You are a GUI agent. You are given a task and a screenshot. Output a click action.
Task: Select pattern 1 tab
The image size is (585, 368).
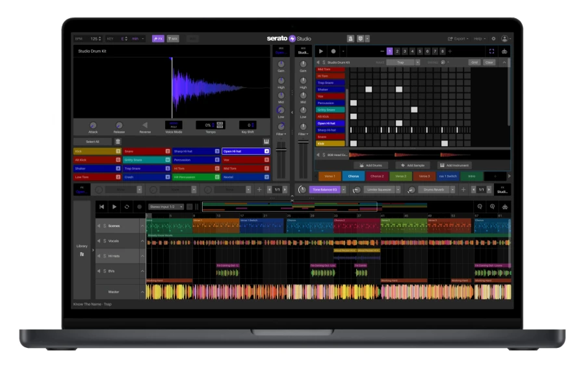(x=389, y=51)
